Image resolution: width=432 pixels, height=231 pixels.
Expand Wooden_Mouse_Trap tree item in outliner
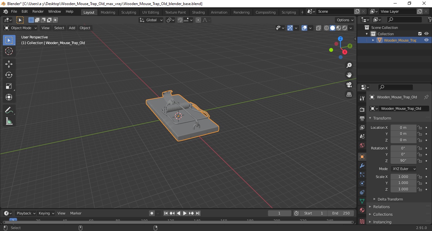[373, 40]
